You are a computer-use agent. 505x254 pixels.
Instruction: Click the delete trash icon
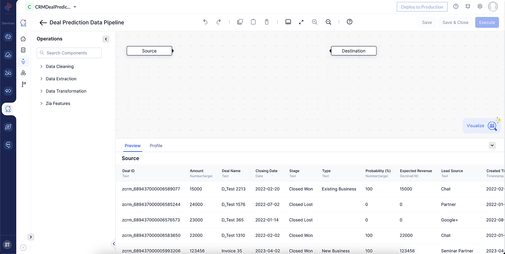point(267,22)
